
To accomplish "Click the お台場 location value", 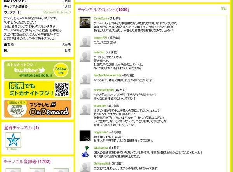I will [x=66, y=44].
